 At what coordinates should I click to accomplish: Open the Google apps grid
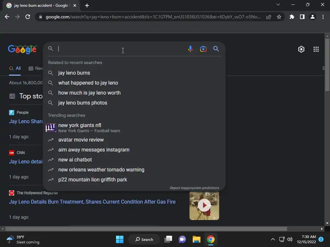click(316, 49)
